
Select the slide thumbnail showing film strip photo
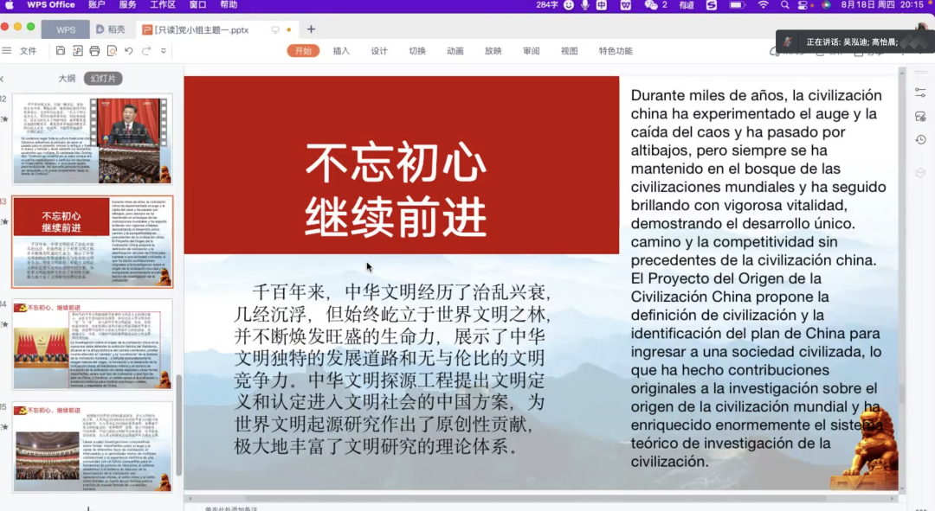[x=92, y=138]
